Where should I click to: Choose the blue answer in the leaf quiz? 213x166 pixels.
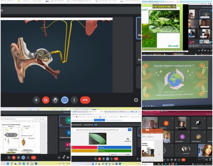click(115, 147)
